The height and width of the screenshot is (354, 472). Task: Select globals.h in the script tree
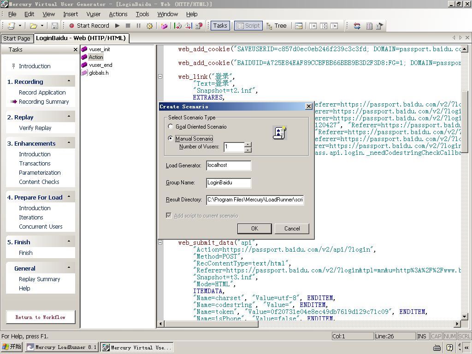99,73
